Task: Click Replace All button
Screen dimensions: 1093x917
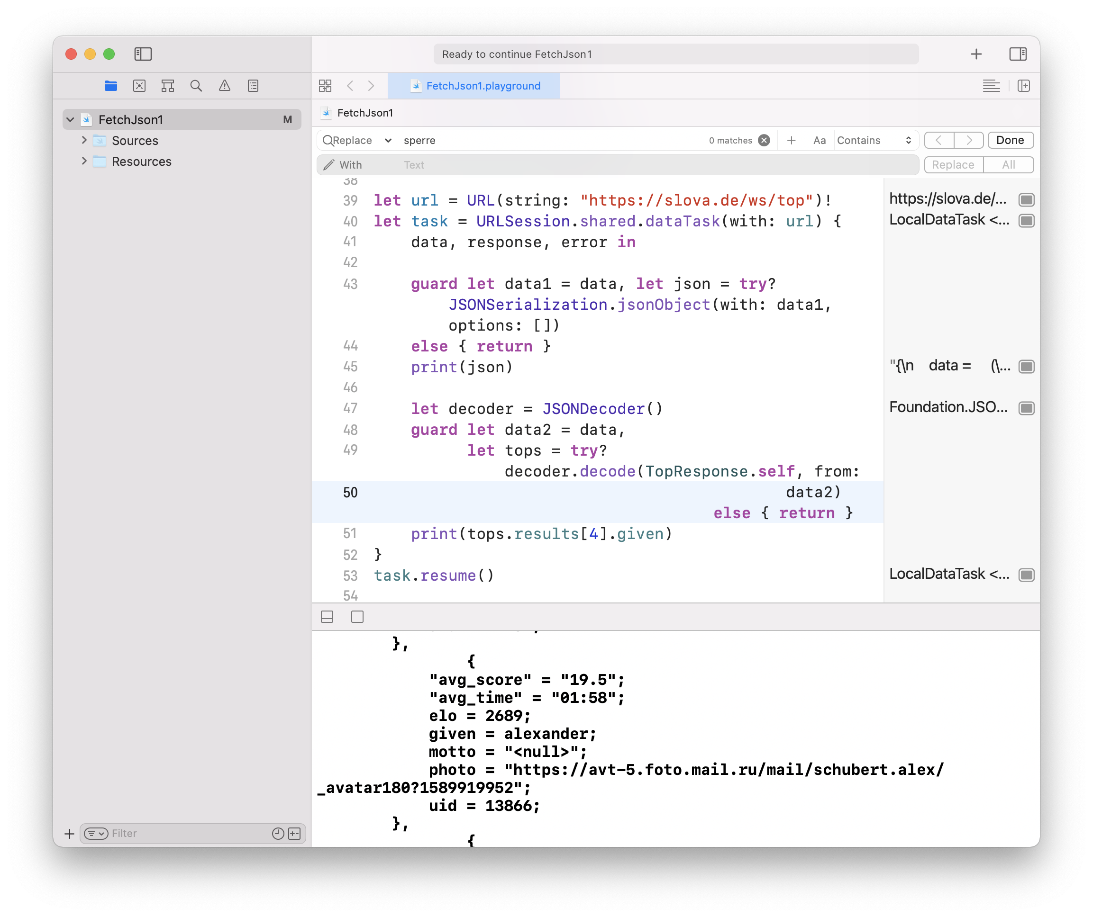Action: [1008, 165]
